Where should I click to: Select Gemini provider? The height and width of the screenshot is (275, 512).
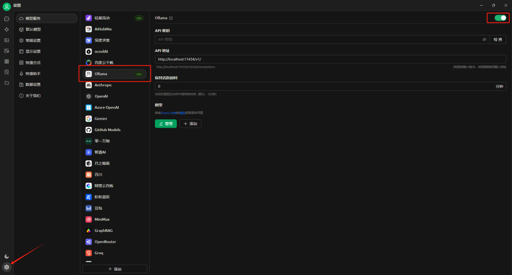point(114,119)
